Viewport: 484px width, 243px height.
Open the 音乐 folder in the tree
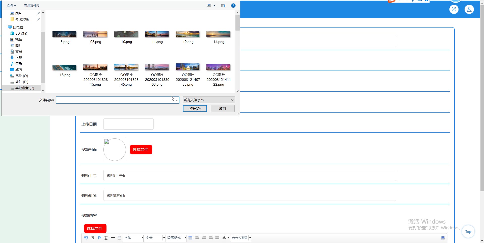[19, 64]
